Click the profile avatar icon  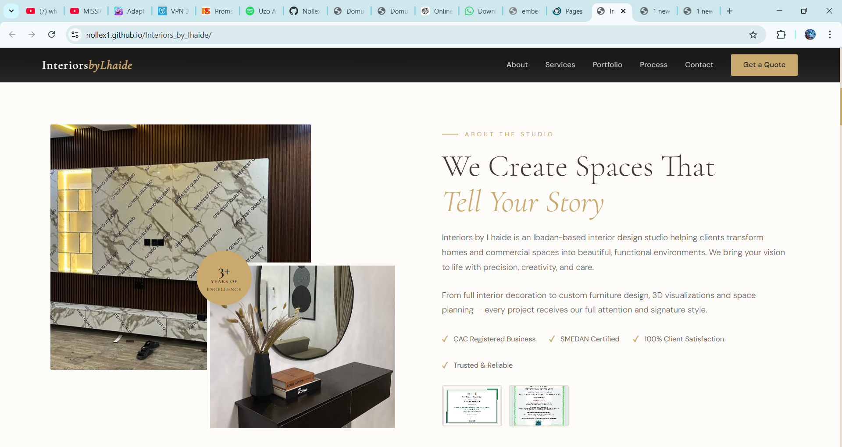810,35
